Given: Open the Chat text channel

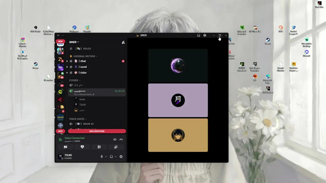Looking at the screenshot, I should [97, 61].
